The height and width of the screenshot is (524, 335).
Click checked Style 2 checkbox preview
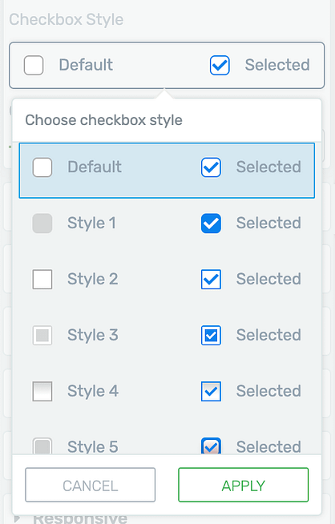click(211, 280)
